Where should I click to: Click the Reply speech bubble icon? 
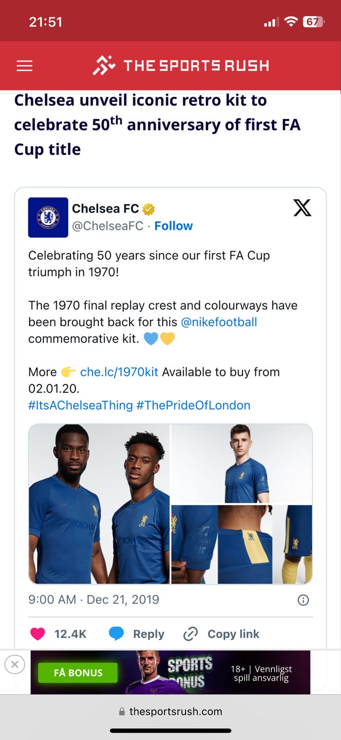tap(116, 634)
